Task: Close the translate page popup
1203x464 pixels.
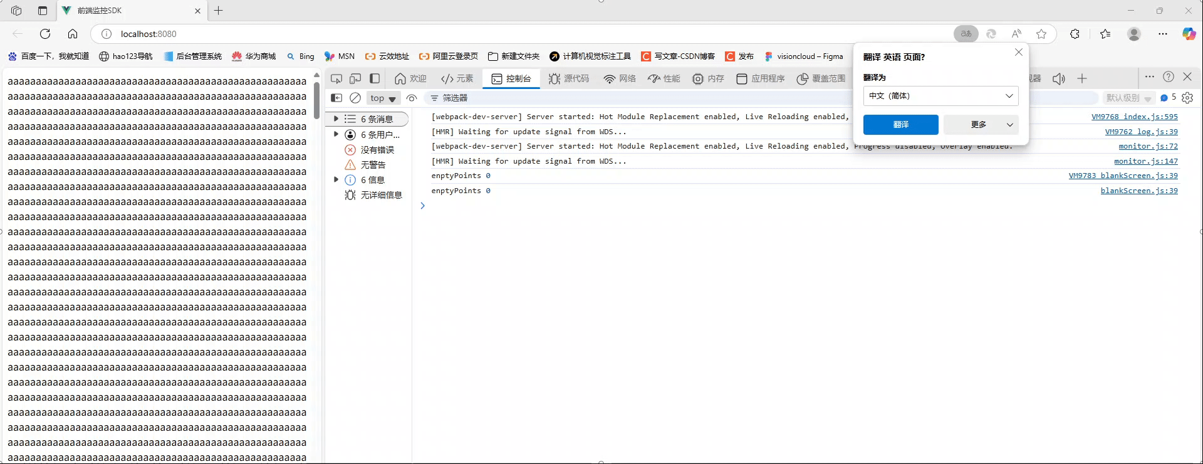Action: click(1018, 53)
